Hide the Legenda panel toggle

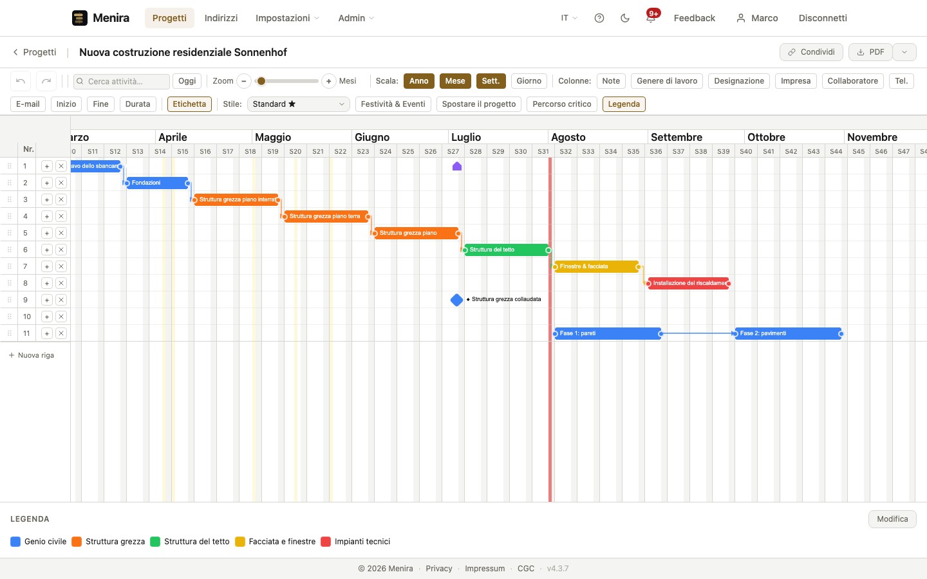[x=624, y=104]
